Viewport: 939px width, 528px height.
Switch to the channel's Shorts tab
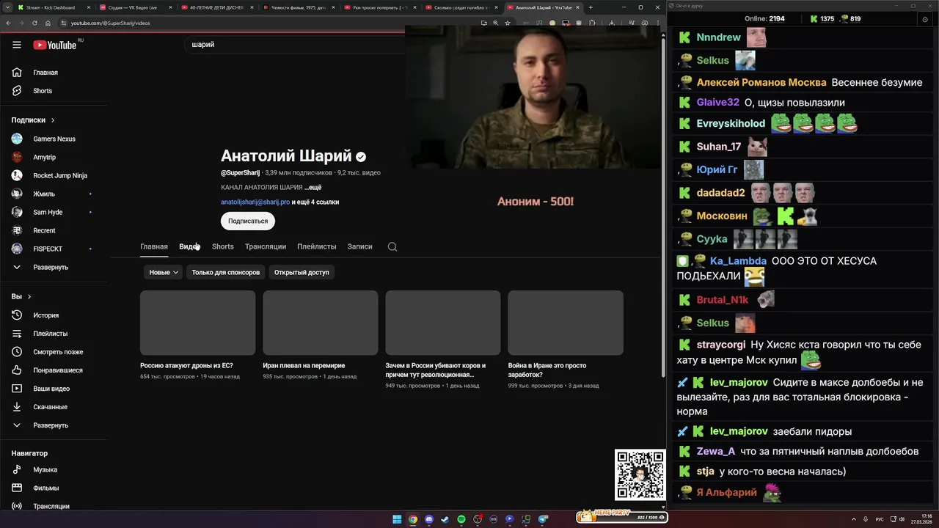point(223,246)
